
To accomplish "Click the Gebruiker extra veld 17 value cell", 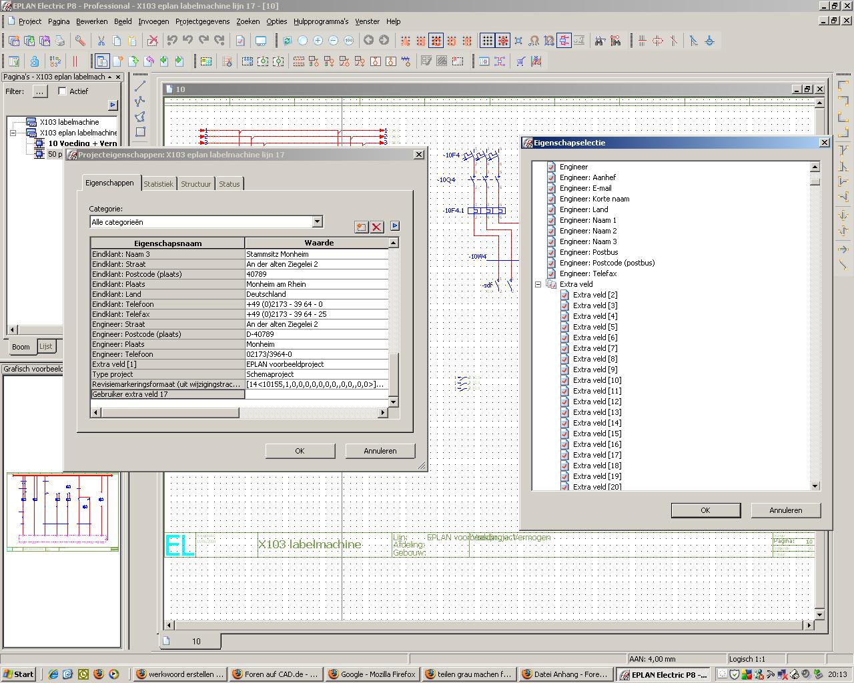I will pos(316,394).
